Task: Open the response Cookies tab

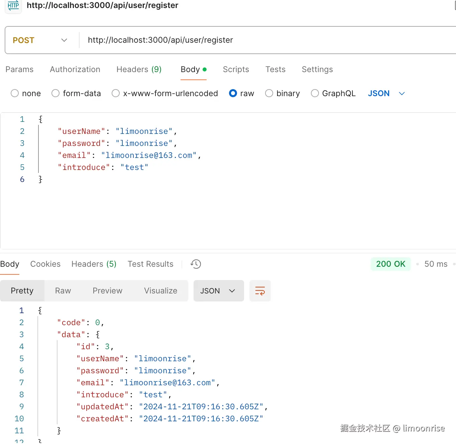Action: tap(45, 264)
